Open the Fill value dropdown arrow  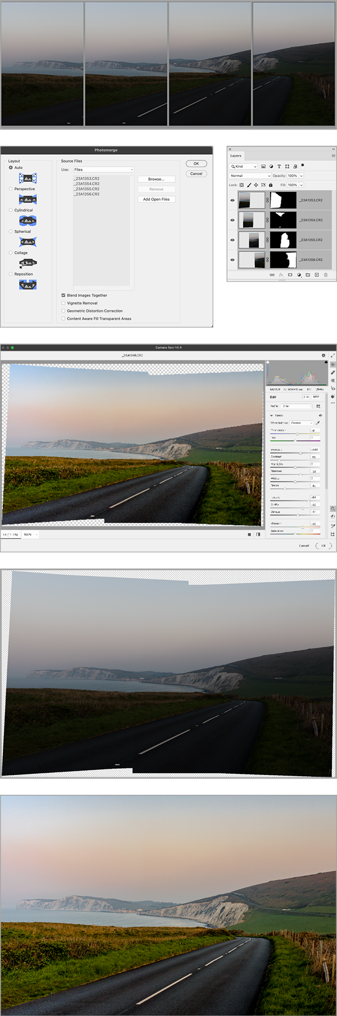[x=301, y=185]
